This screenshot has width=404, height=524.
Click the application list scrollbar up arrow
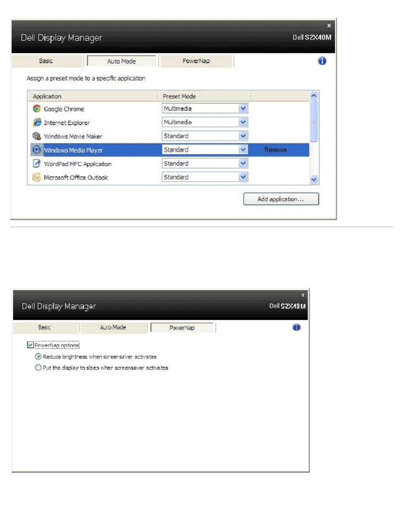point(313,95)
